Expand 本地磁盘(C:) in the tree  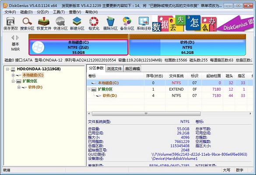[x=13, y=75]
